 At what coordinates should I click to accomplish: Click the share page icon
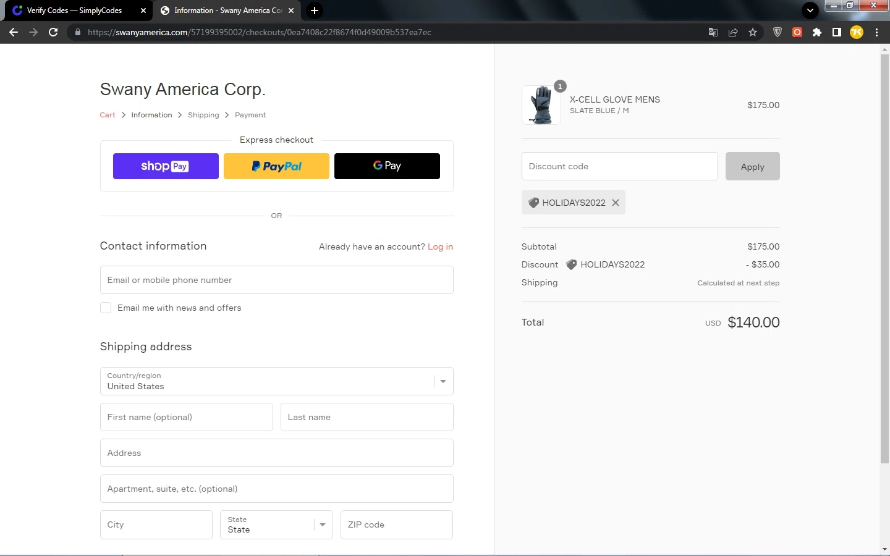click(x=733, y=32)
